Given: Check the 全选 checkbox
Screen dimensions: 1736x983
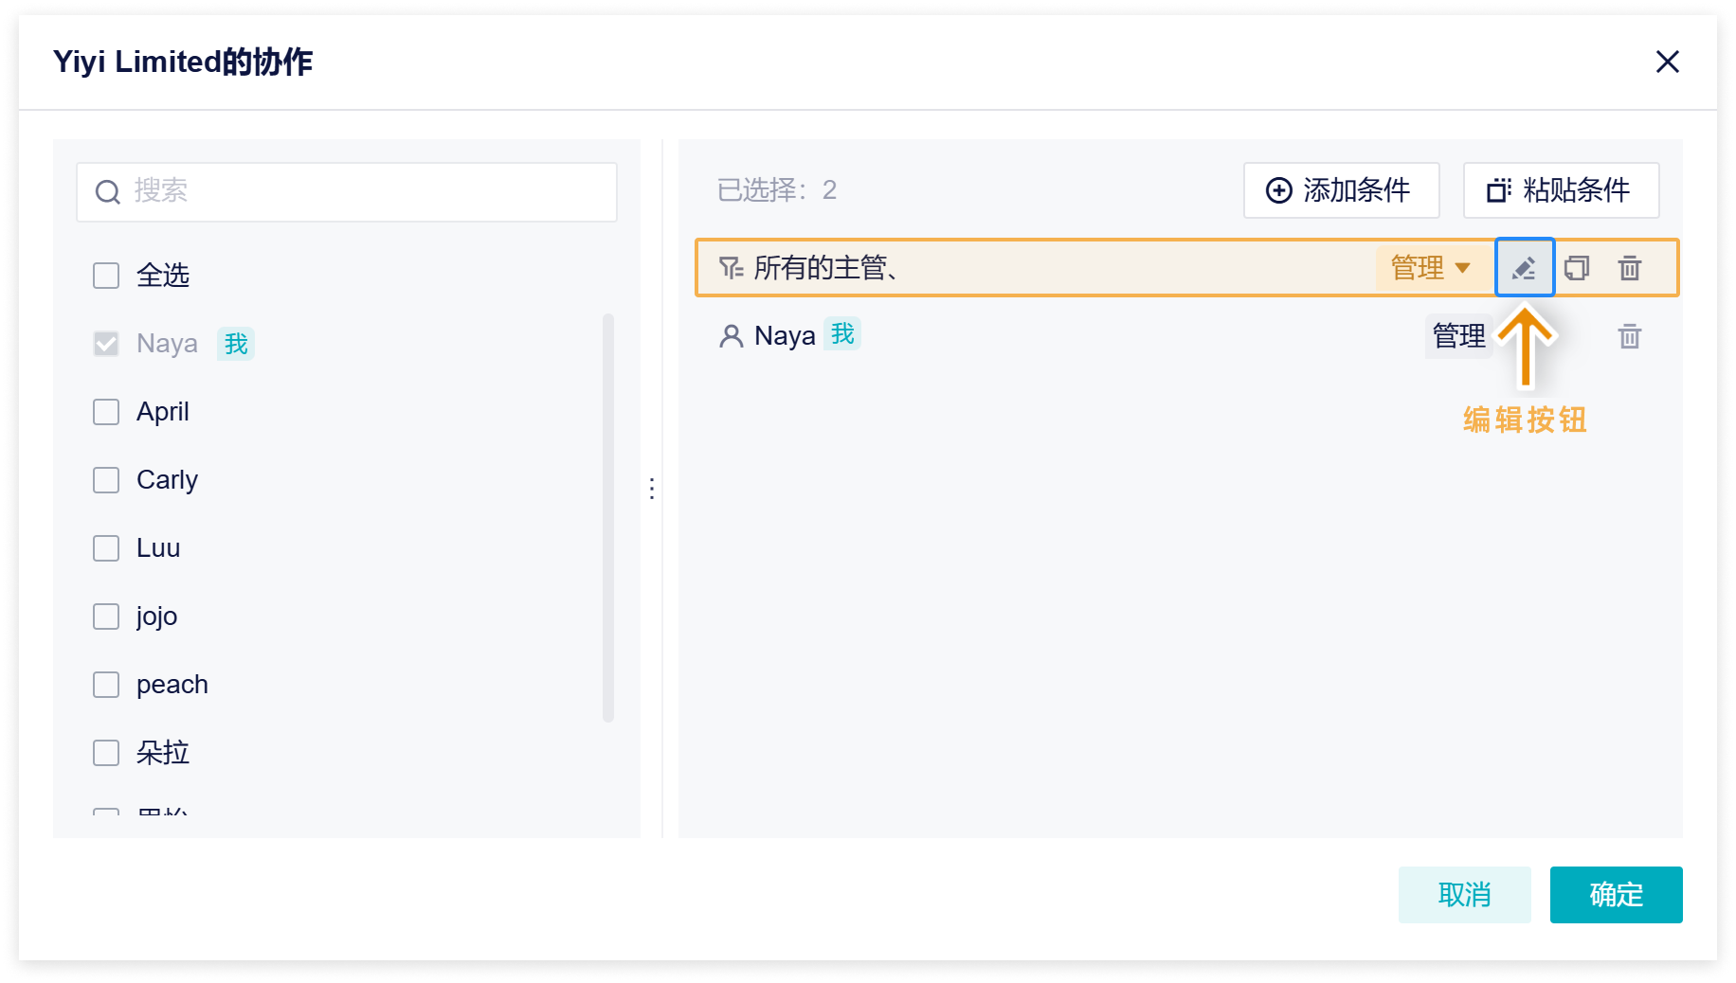Looking at the screenshot, I should pos(105,276).
